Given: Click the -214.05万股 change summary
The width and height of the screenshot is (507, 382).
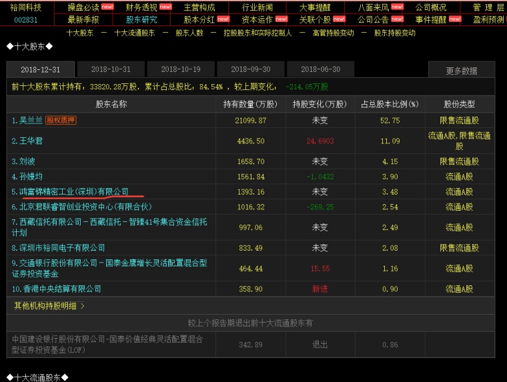Looking at the screenshot, I should pyautogui.click(x=307, y=87).
